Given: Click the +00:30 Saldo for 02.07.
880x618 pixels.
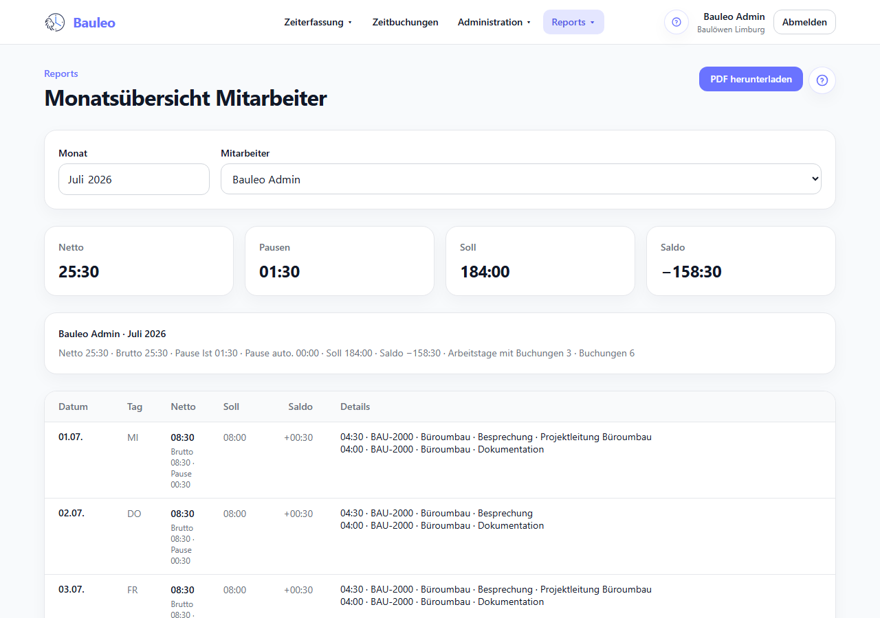Looking at the screenshot, I should [298, 514].
